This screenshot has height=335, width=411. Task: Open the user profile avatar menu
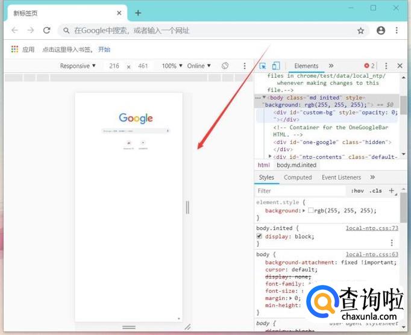click(381, 30)
